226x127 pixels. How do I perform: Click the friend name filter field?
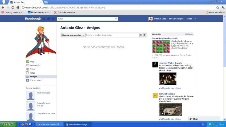point(112,35)
